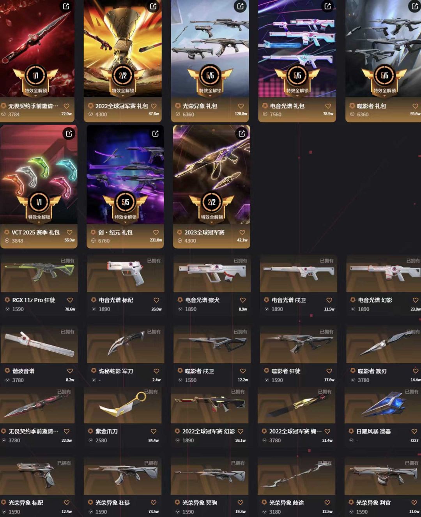Click share icon on 无畏契约季前邀请 bundle card
The image size is (421, 517).
click(66, 6)
